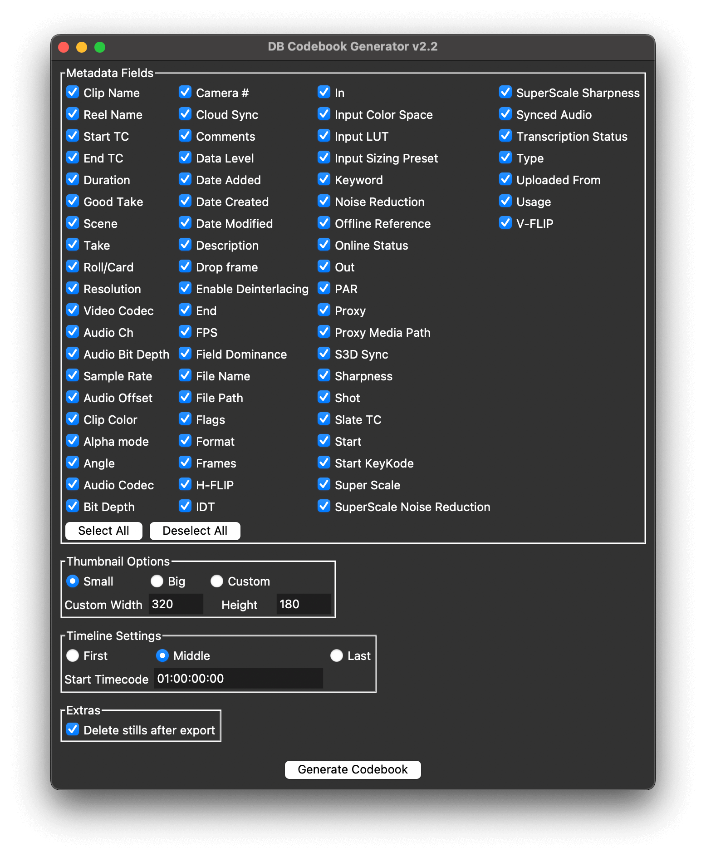This screenshot has height=857, width=706.
Task: Click the Select All button
Action: (104, 531)
